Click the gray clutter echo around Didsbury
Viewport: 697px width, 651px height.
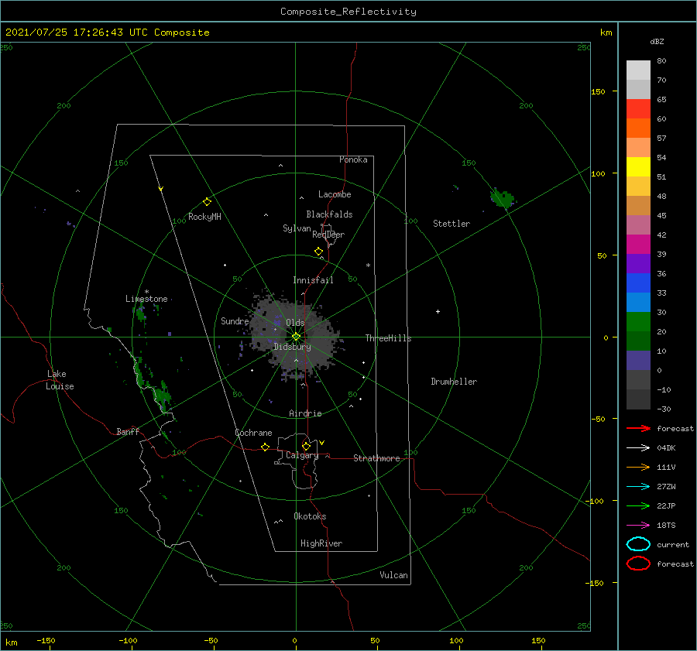coord(296,337)
